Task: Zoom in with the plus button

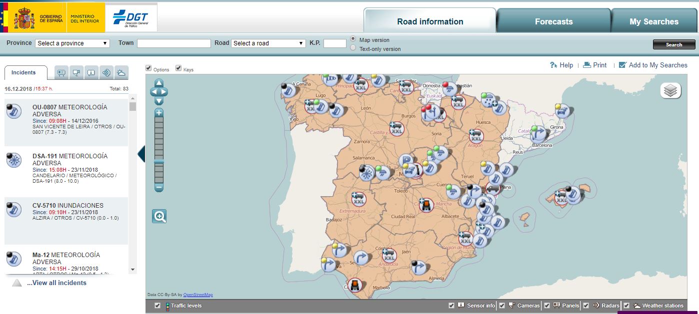Action: coord(159,113)
